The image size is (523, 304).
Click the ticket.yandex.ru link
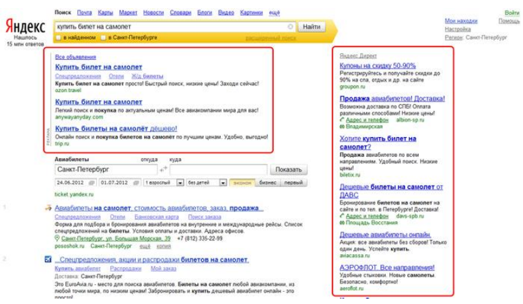click(74, 194)
